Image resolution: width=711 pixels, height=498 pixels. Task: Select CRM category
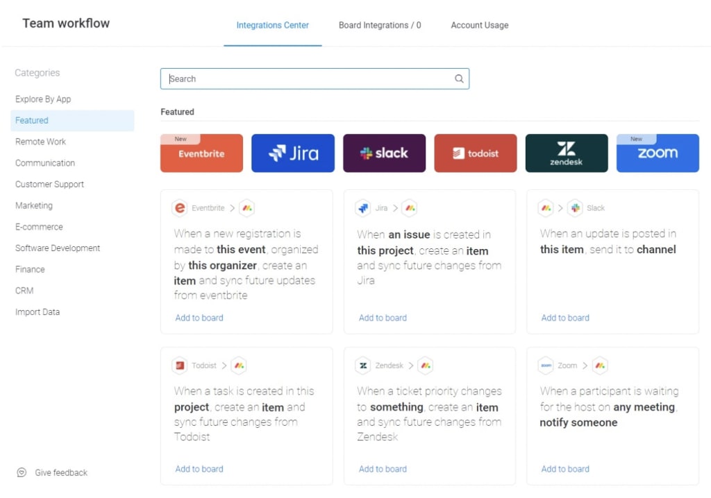pyautogui.click(x=24, y=291)
